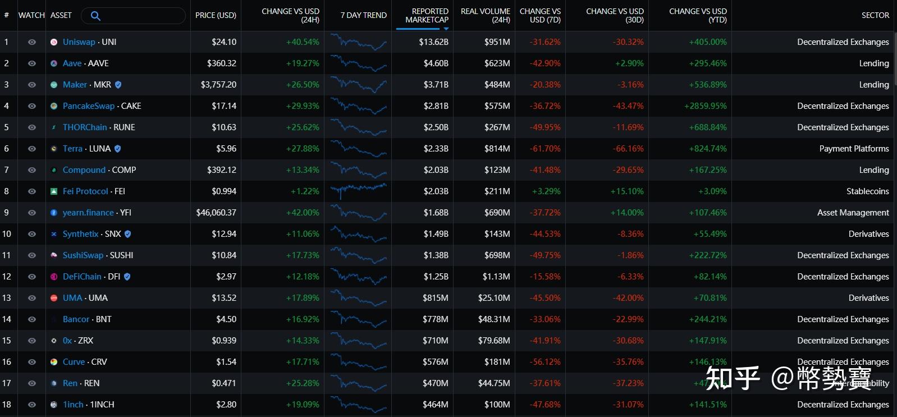Open the THORChain asset link

pyautogui.click(x=85, y=127)
